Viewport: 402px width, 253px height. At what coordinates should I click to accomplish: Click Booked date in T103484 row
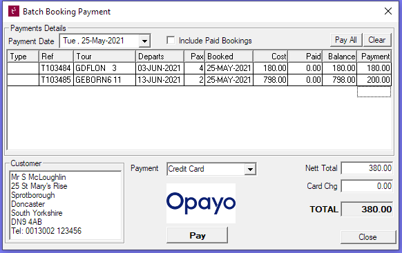[x=229, y=68]
